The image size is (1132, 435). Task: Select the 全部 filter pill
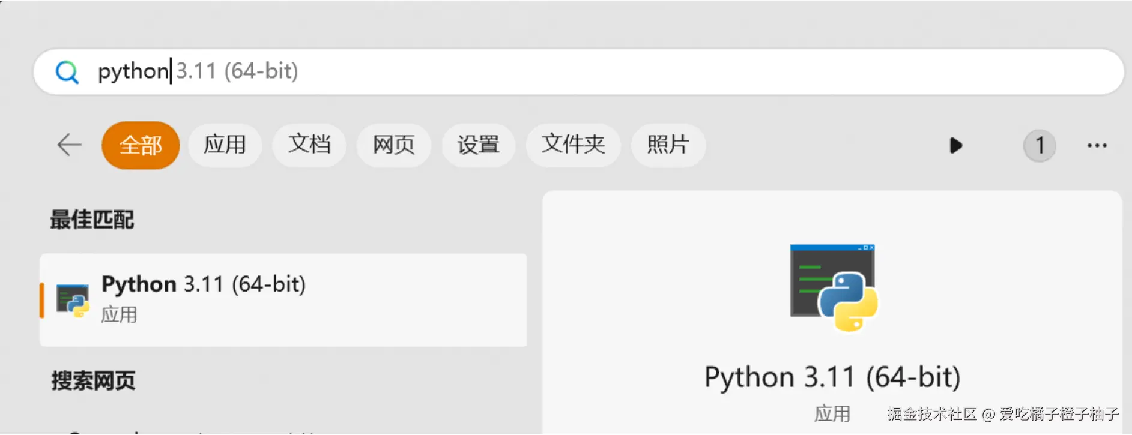pos(140,145)
